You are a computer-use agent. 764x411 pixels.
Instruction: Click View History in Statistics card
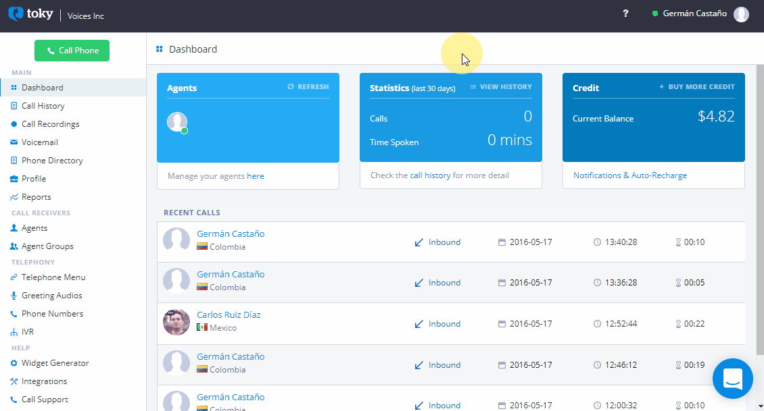click(501, 87)
